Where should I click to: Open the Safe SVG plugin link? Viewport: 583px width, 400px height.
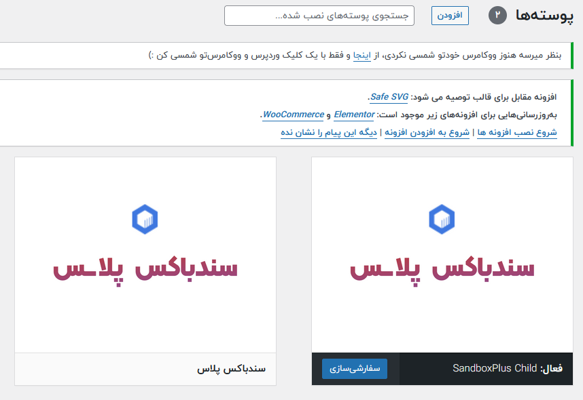[389, 97]
